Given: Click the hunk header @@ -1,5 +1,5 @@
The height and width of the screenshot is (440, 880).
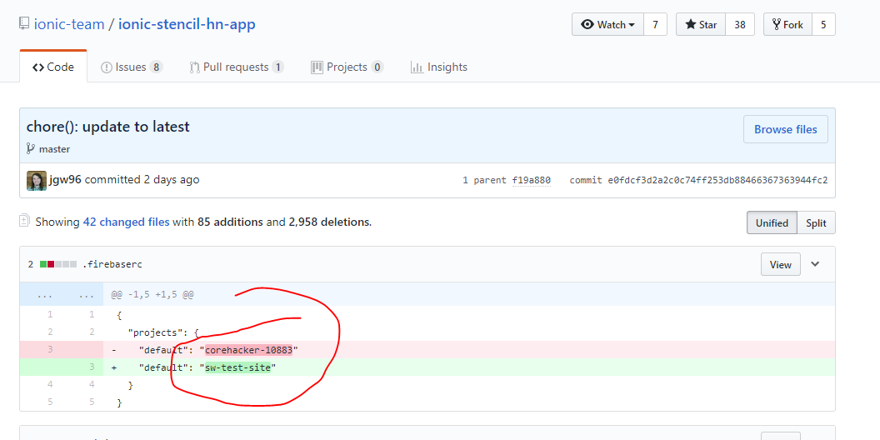Looking at the screenshot, I should [x=152, y=294].
